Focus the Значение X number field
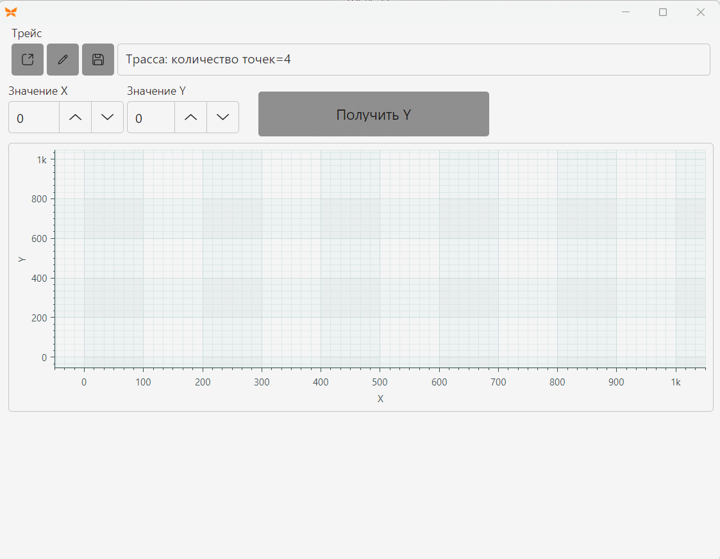The image size is (720, 559). tap(34, 118)
